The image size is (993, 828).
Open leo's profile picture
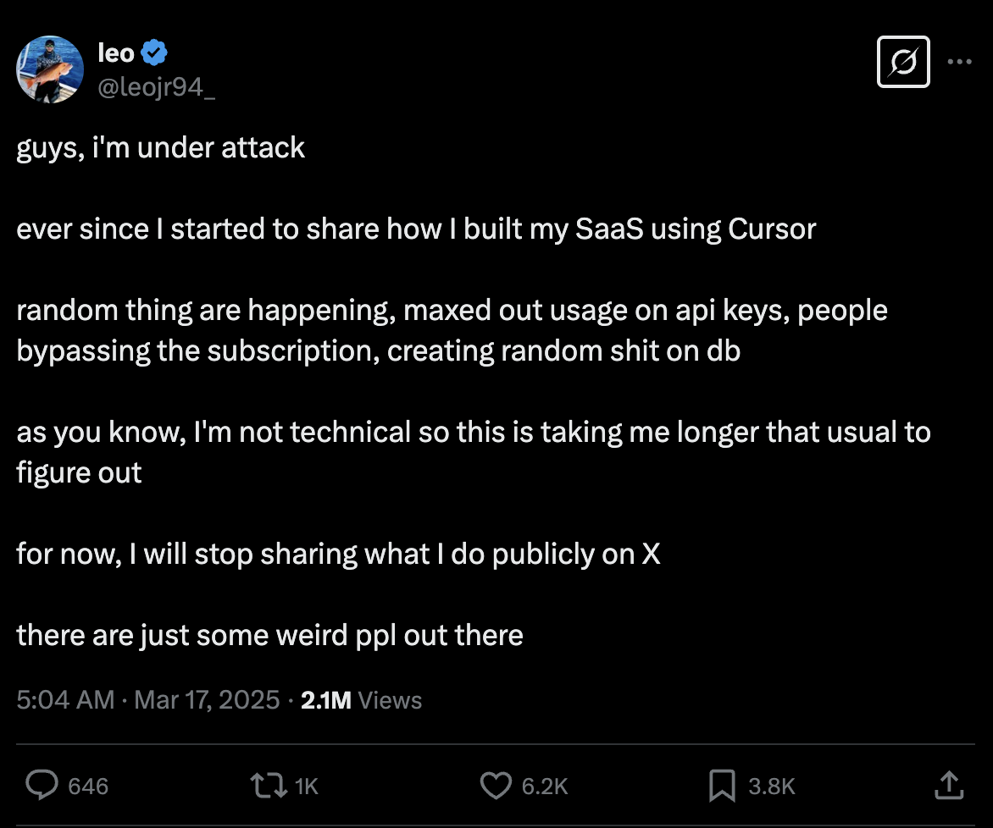click(50, 69)
